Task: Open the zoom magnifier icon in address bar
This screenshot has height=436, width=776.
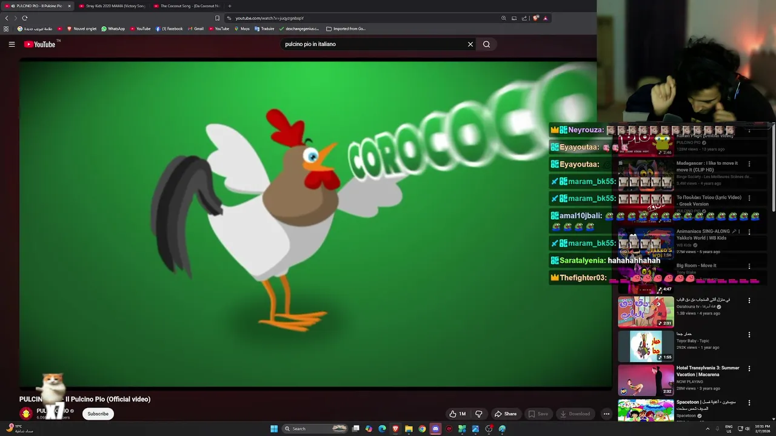Action: point(503,18)
